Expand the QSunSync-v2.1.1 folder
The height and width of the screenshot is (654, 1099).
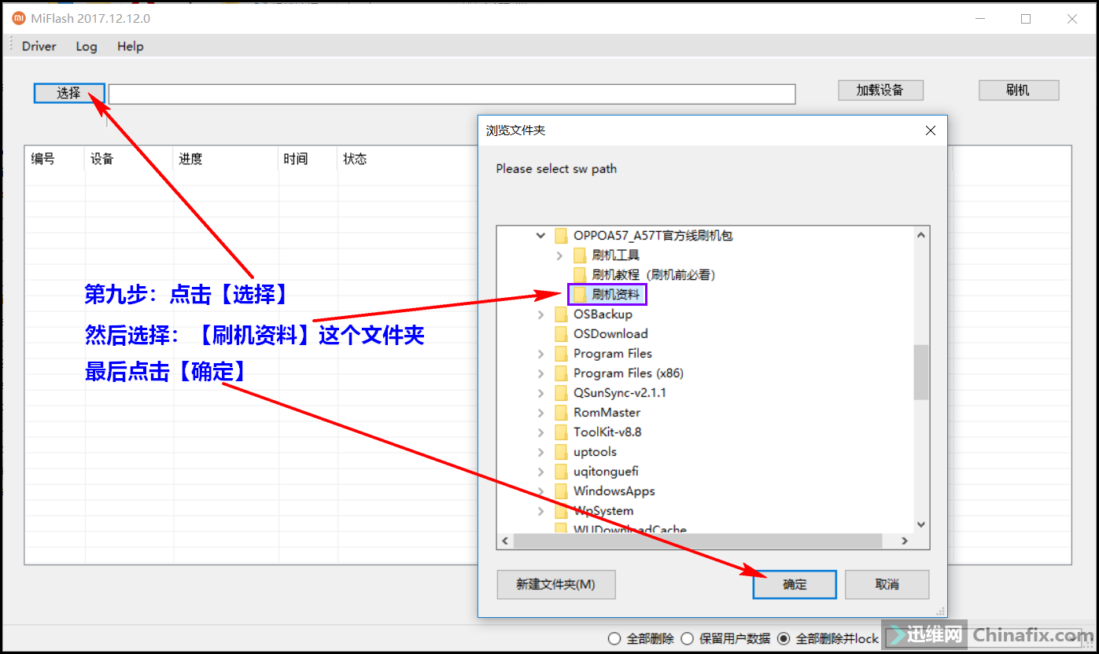tap(540, 393)
